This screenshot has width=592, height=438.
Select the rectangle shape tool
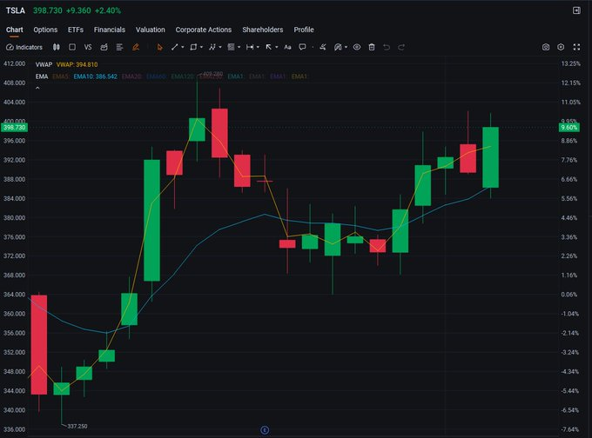click(193, 47)
